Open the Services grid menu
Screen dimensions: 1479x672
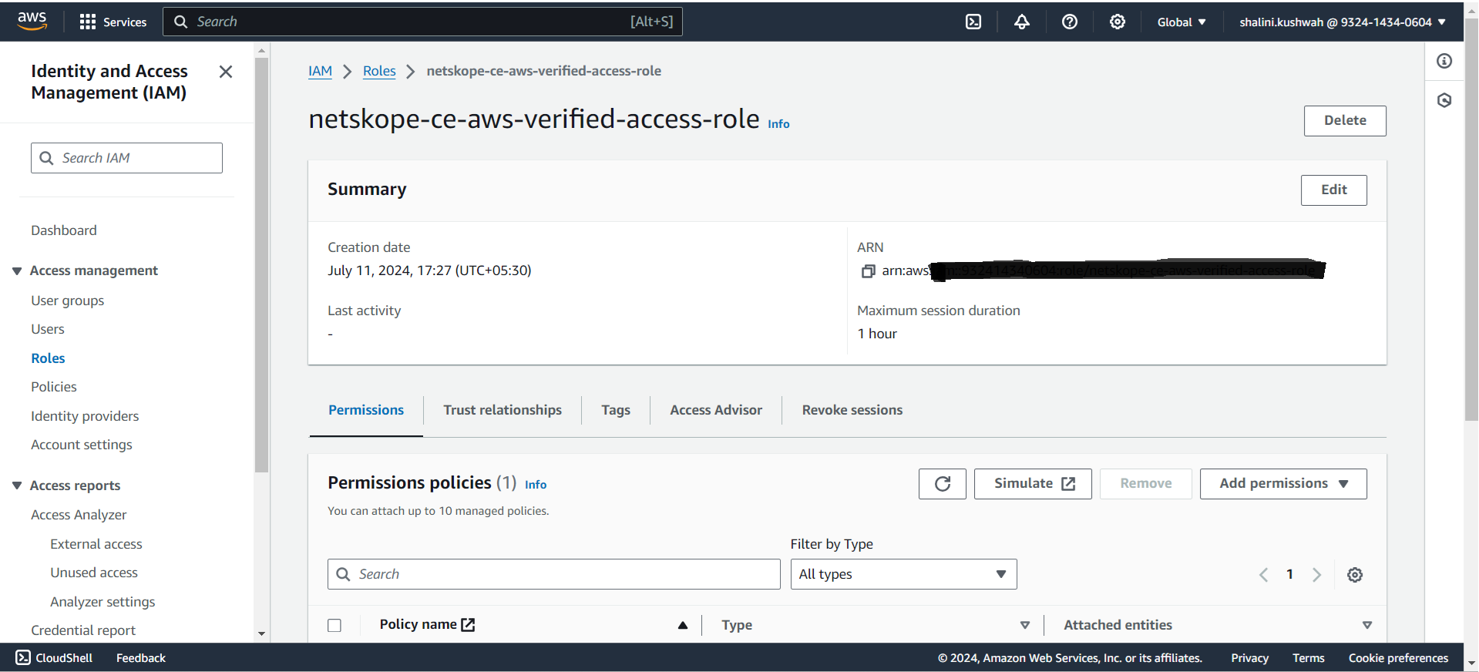113,22
